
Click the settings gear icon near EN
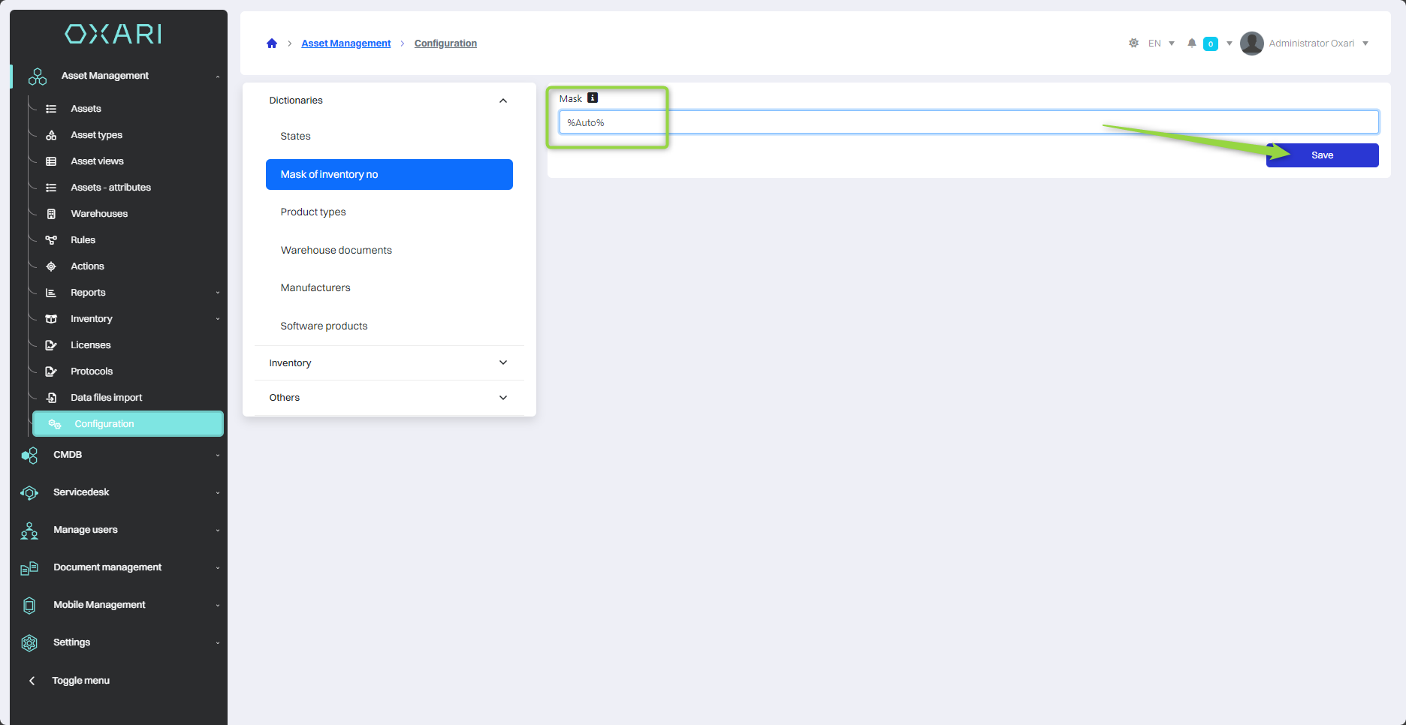[1133, 44]
